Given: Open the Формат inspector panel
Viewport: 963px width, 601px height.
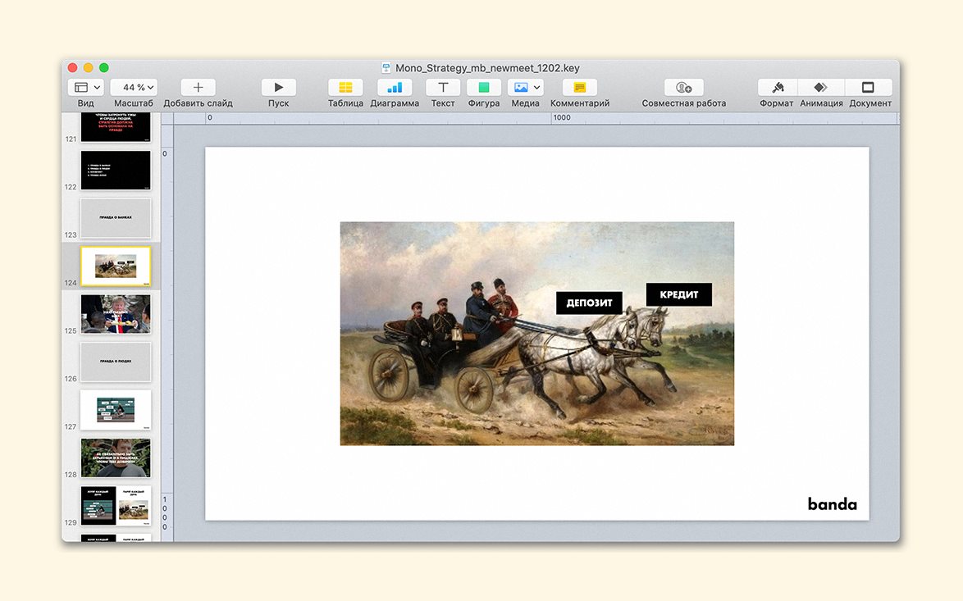Looking at the screenshot, I should click(x=778, y=87).
